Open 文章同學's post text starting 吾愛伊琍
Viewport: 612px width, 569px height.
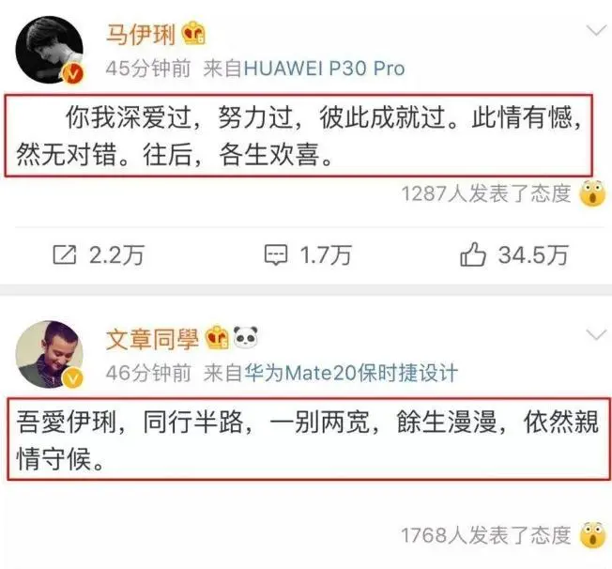pyautogui.click(x=309, y=438)
